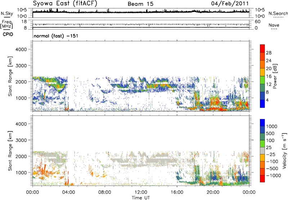Click the dark blue bottom of Power colorbar
The image size is (288, 200).
(262, 104)
